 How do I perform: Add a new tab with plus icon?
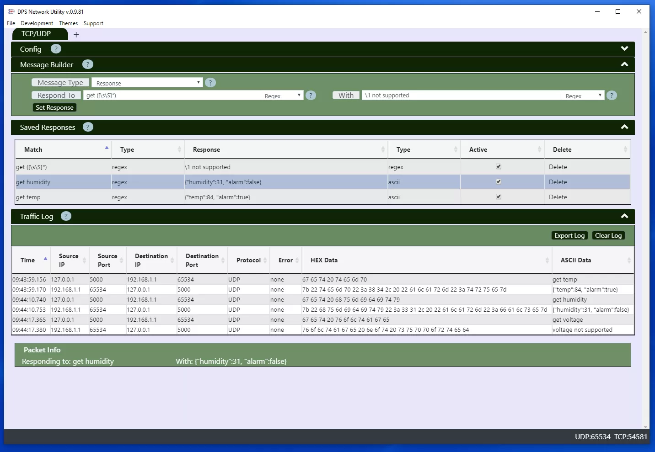point(76,35)
